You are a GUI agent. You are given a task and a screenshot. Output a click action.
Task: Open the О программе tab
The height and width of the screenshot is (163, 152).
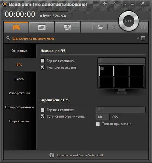19,121
